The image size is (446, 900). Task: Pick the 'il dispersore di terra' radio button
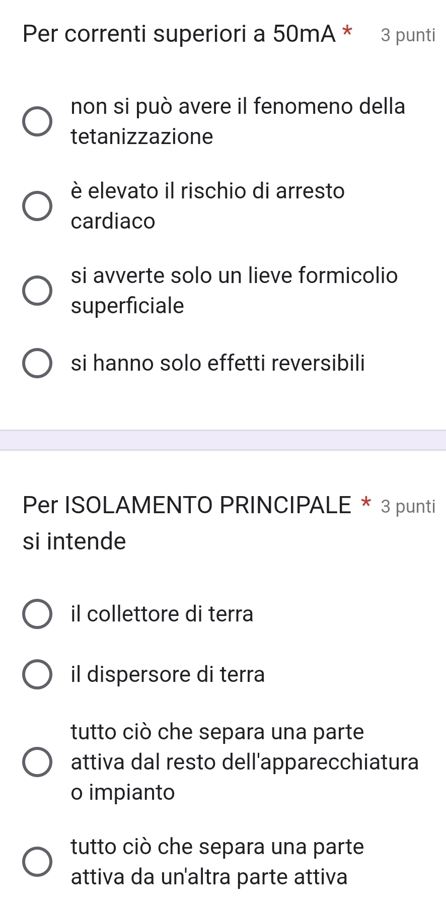tap(37, 674)
